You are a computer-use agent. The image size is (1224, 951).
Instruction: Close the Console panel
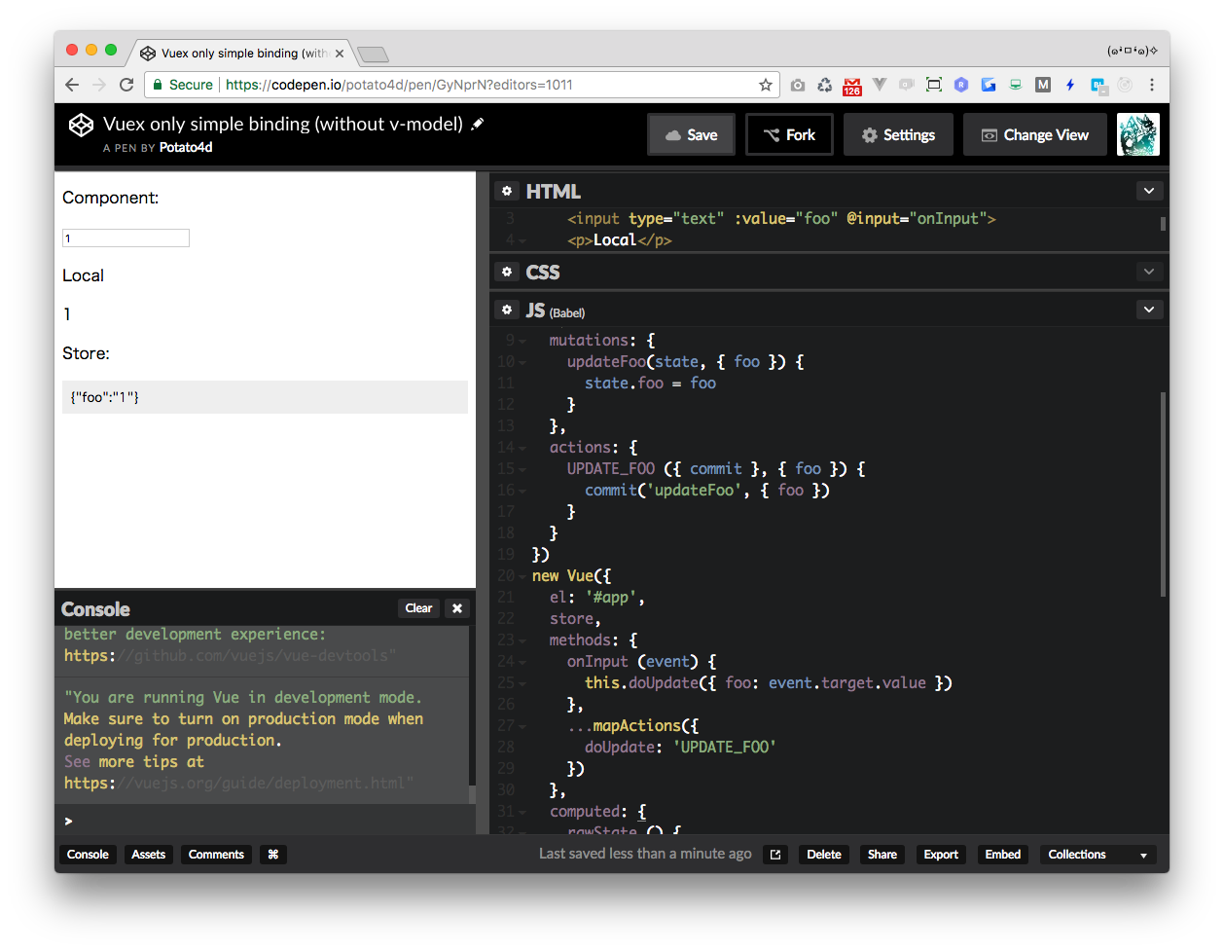click(x=456, y=608)
